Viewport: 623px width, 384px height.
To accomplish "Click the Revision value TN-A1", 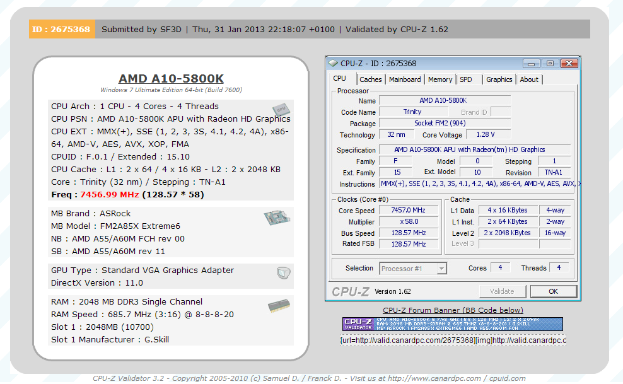I will pyautogui.click(x=554, y=172).
